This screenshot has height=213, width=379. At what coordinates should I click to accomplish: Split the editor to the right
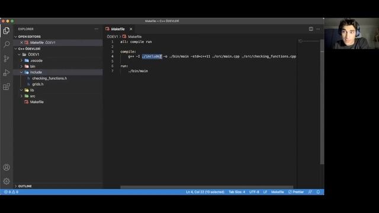point(311,29)
